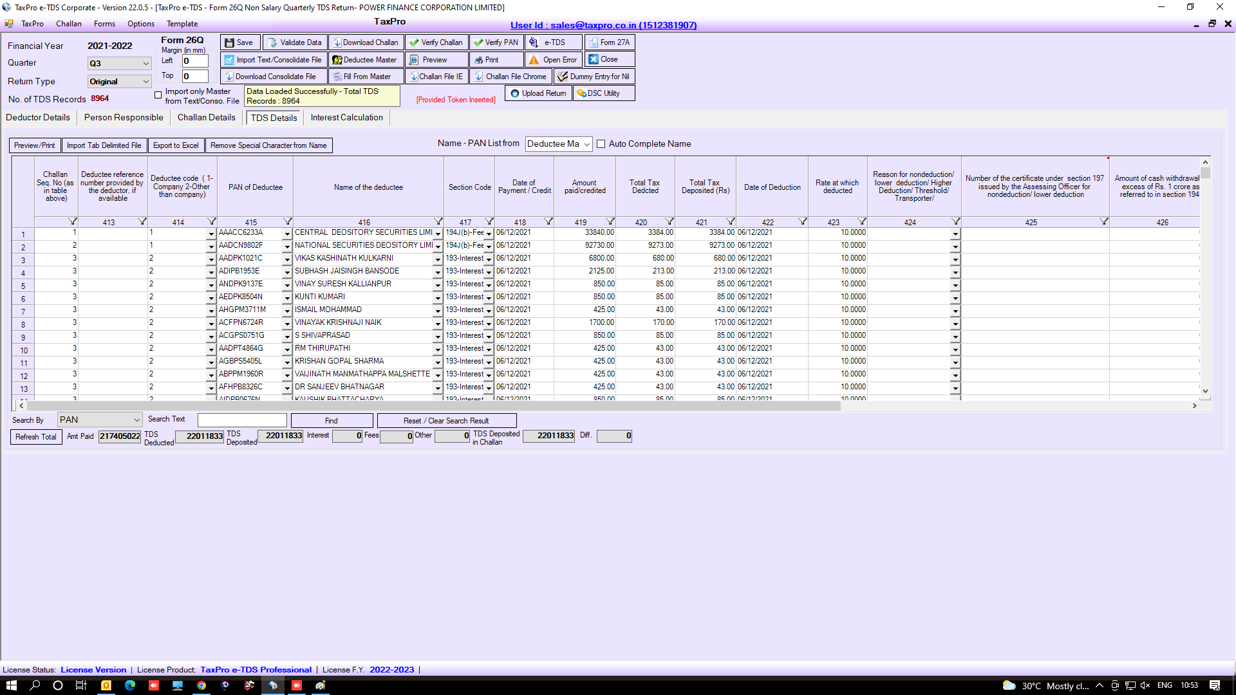
Task: Open the Search By PAN dropdown
Action: coord(100,420)
